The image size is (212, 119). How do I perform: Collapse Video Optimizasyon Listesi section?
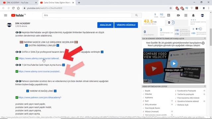205,86
